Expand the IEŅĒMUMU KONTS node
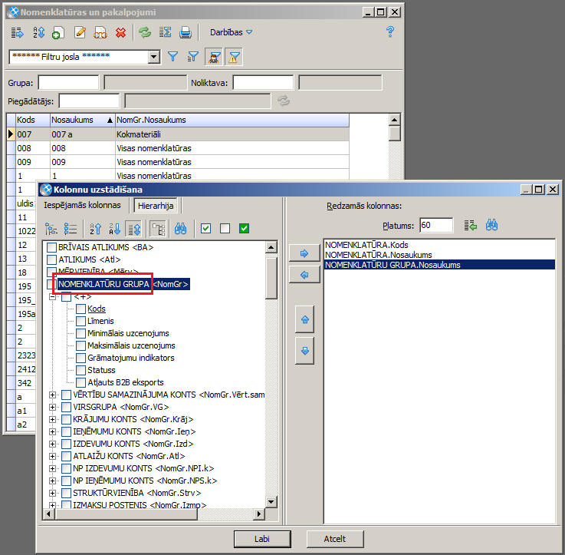This screenshot has height=555, width=565. click(53, 432)
